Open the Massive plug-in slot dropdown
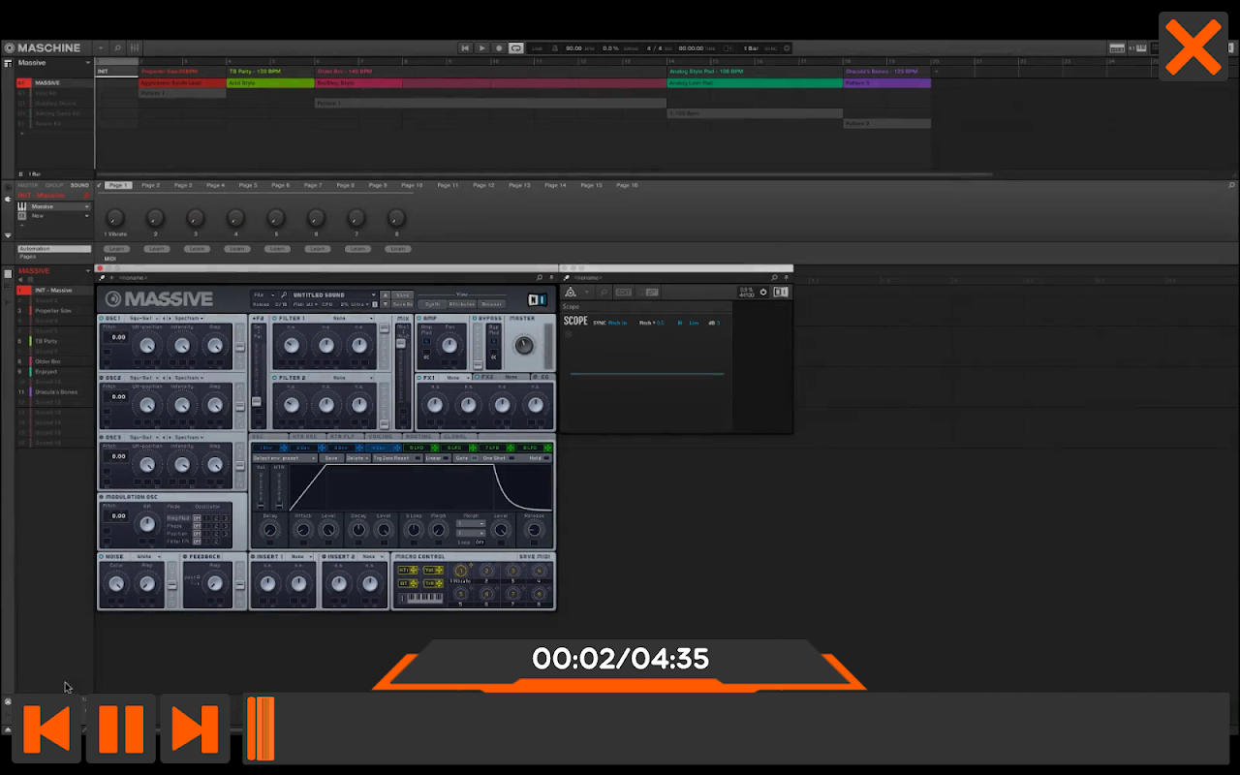 pos(86,206)
